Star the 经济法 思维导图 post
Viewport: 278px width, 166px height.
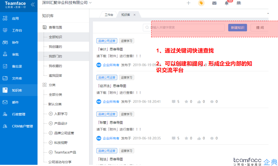pos(186,101)
